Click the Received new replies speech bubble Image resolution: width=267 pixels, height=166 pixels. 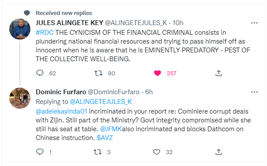coord(27,13)
